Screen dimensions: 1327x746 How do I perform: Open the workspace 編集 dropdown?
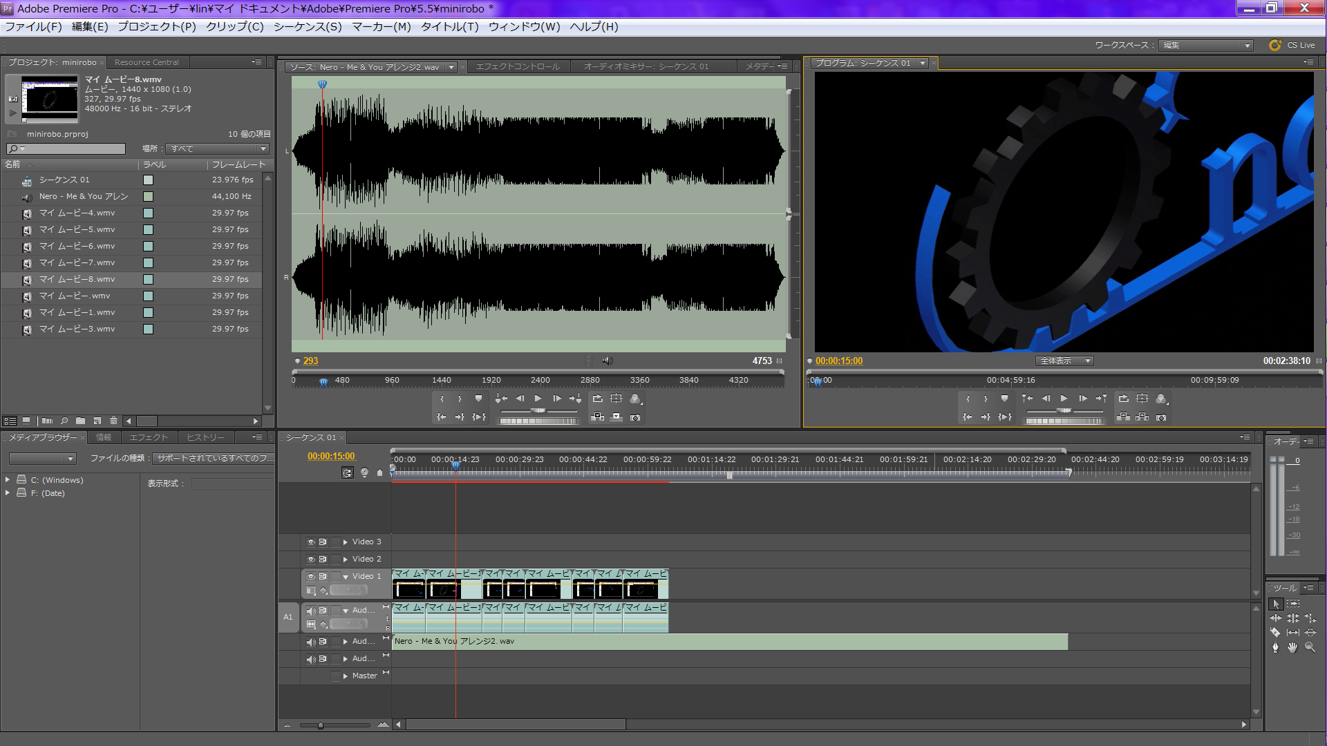1205,46
